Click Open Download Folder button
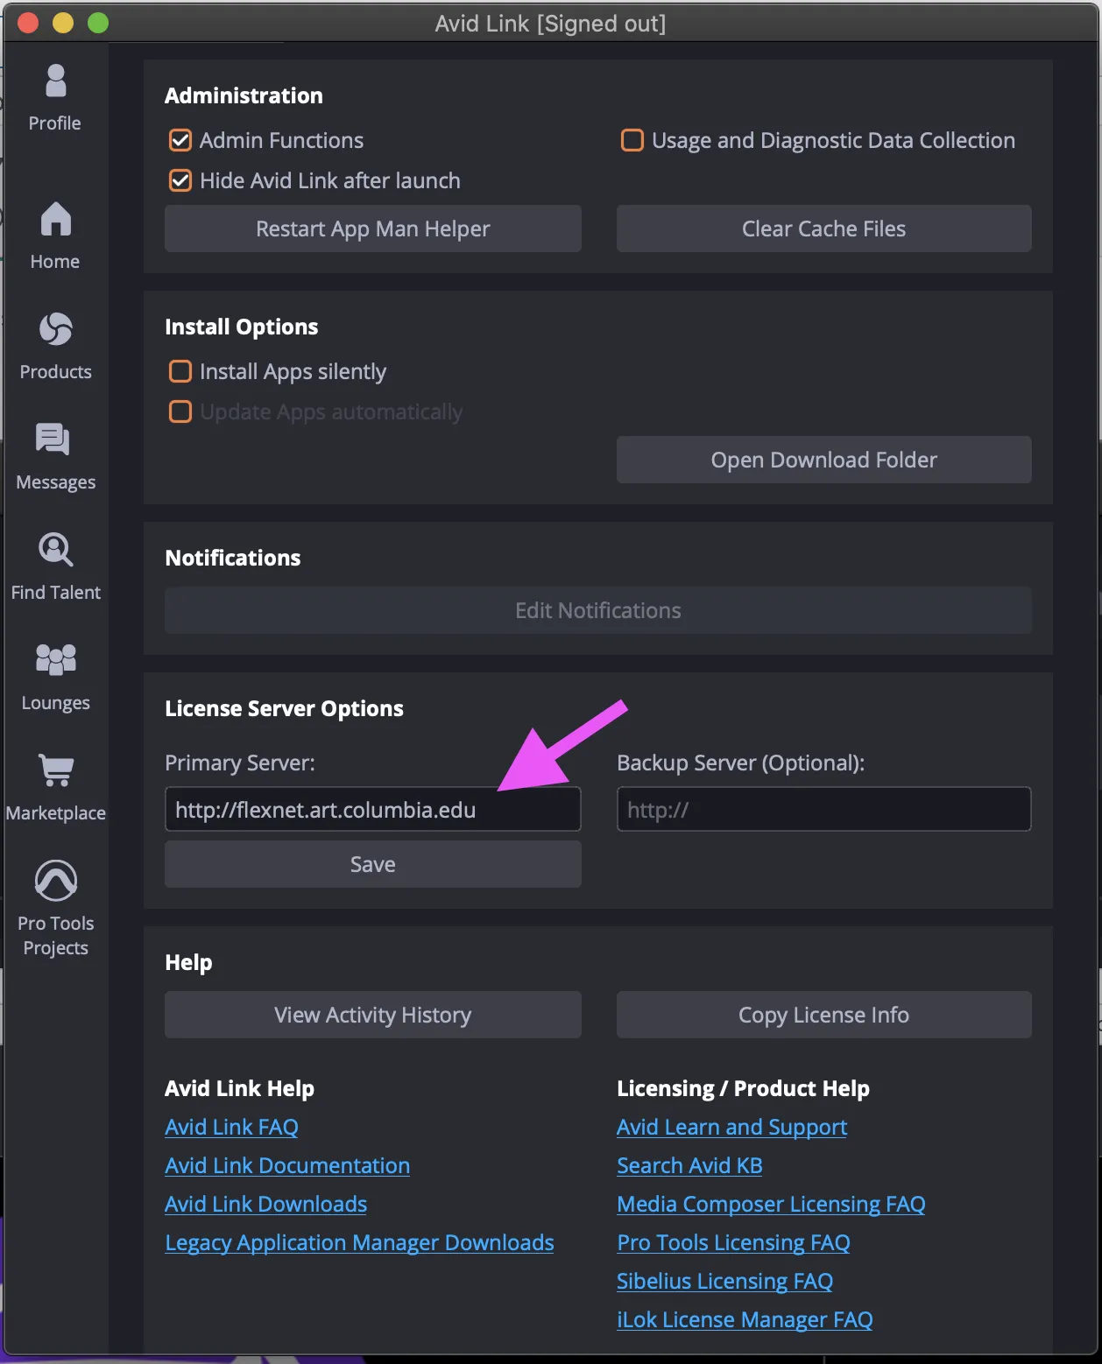Viewport: 1102px width, 1364px height. pos(824,460)
